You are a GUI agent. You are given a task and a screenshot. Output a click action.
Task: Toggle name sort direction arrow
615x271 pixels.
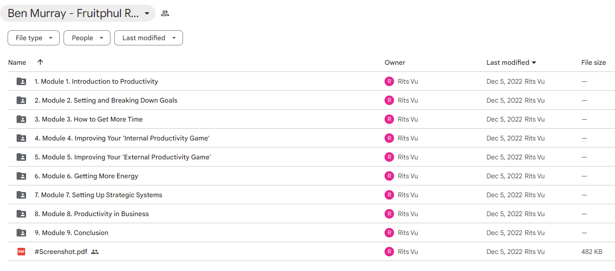pos(40,62)
